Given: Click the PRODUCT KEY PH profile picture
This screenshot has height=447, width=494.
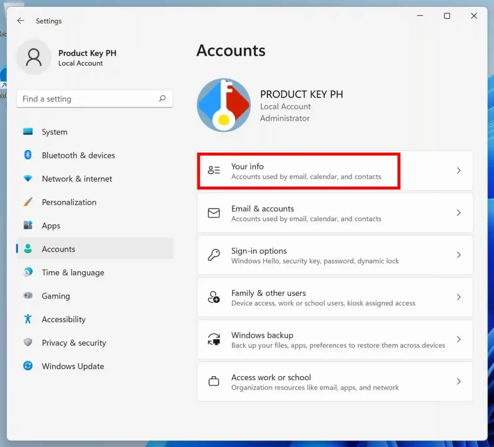Looking at the screenshot, I should 224,105.
